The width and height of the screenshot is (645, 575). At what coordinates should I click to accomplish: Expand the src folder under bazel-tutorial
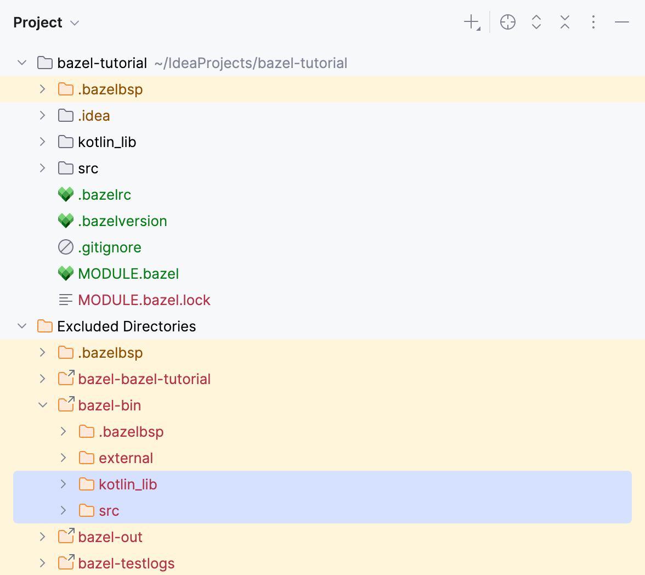click(x=42, y=168)
